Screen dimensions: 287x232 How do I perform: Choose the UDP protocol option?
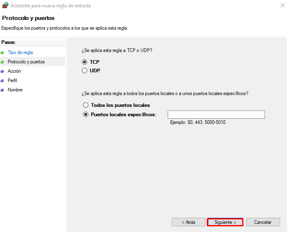click(x=85, y=71)
